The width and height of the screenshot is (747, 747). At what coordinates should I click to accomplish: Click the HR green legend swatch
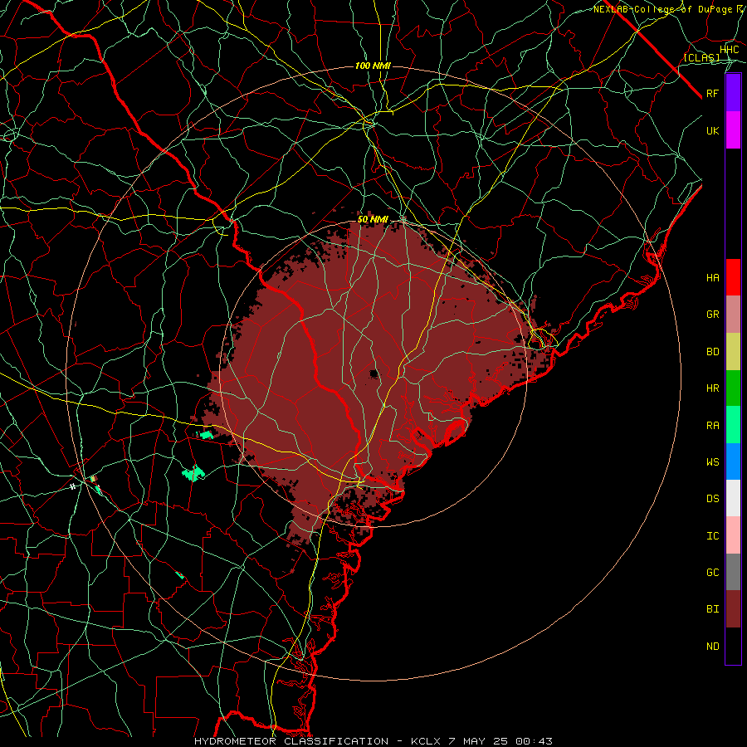pos(733,388)
